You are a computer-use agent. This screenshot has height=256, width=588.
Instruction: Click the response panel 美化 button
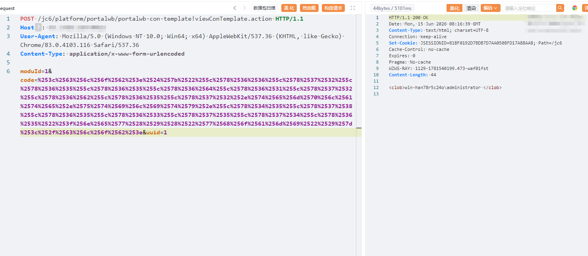click(x=455, y=8)
